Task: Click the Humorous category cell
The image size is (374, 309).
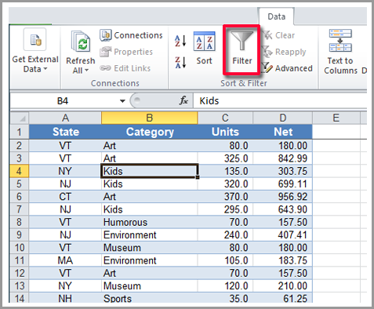Action: (149, 222)
